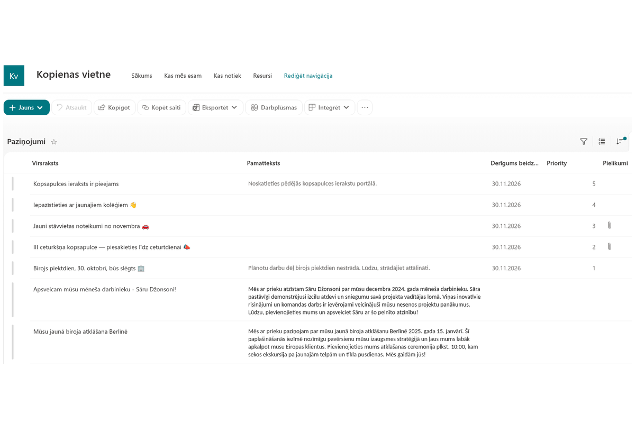The height and width of the screenshot is (423, 635).
Task: Open the group-by list icon
Action: 602,141
